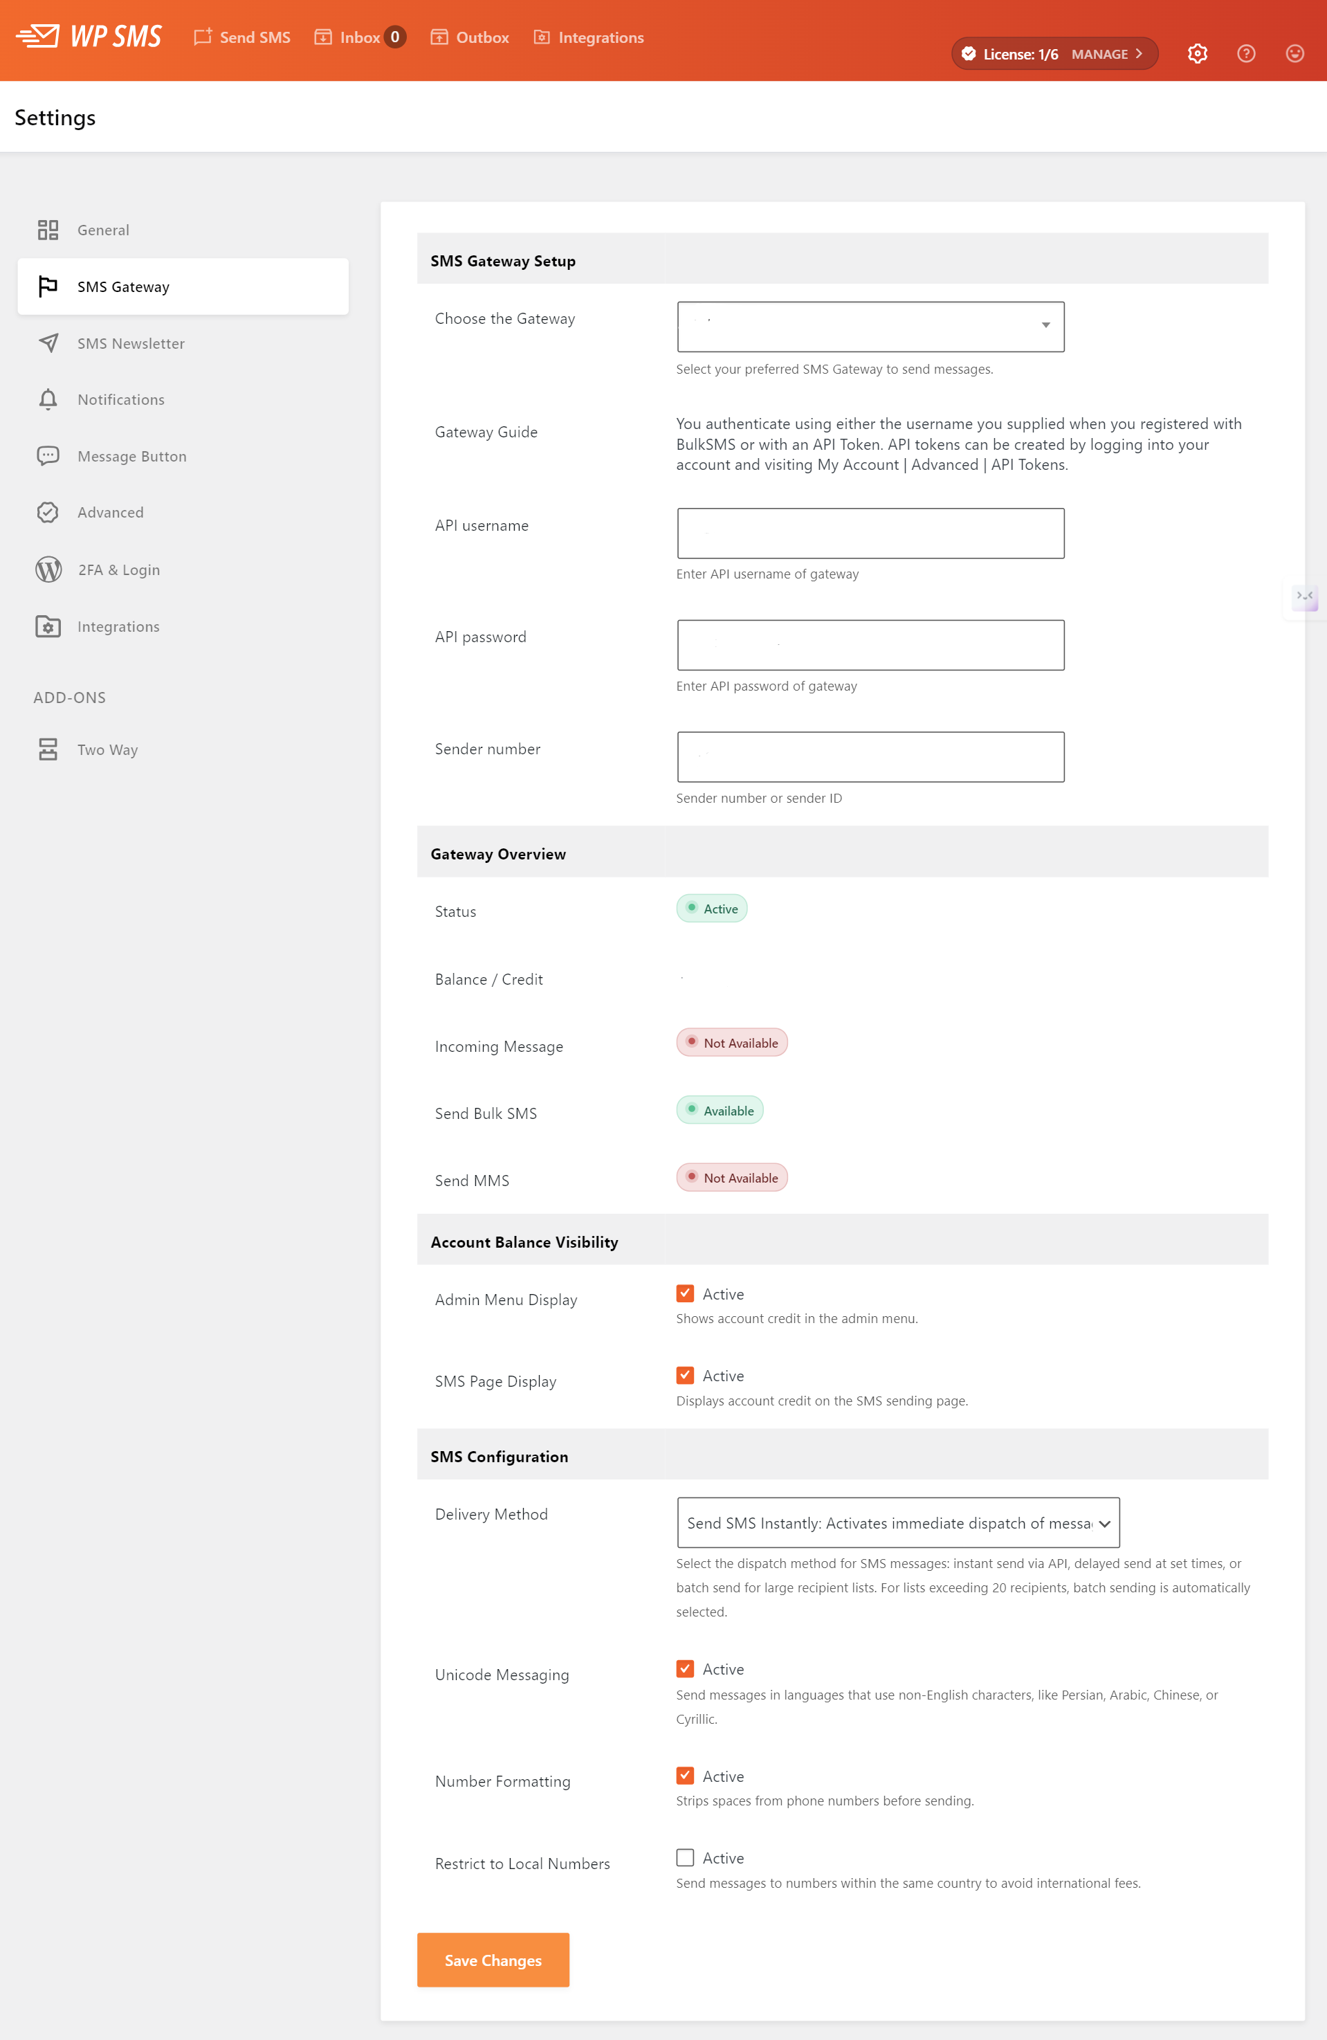The image size is (1327, 2040).
Task: Click Send MMS Not Available badge
Action: pos(732,1177)
